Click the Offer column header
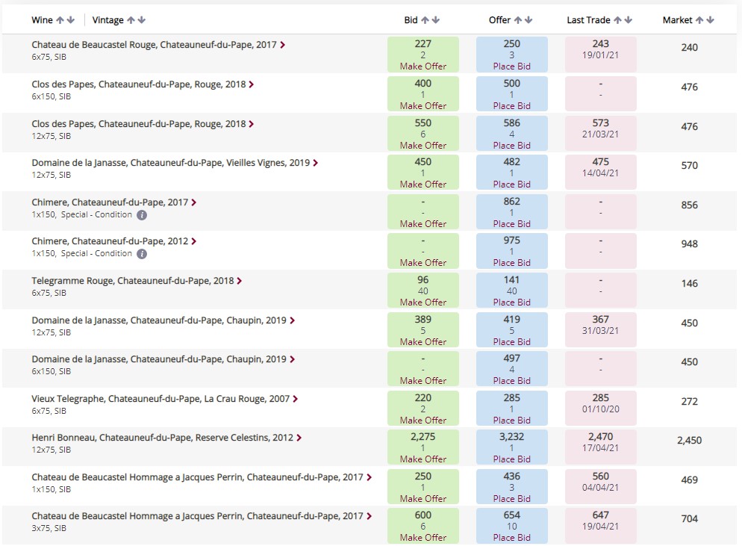 point(499,20)
